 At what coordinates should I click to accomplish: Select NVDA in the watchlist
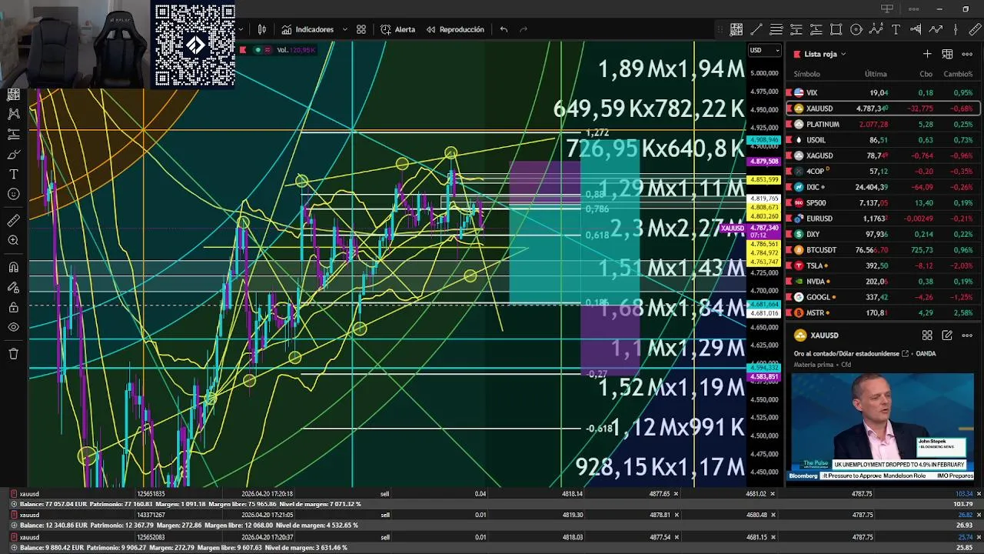(x=883, y=282)
